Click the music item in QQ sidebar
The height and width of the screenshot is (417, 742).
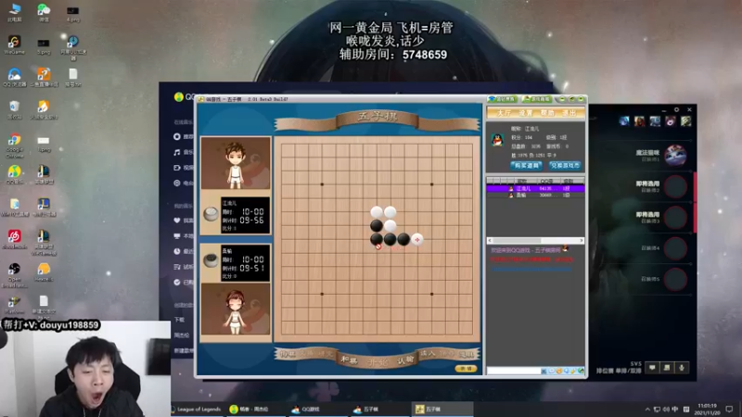coord(183,152)
